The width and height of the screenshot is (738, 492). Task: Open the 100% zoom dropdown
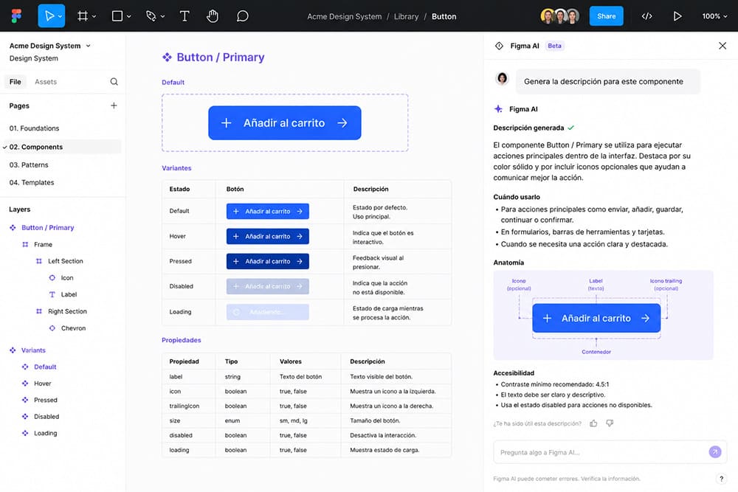714,16
